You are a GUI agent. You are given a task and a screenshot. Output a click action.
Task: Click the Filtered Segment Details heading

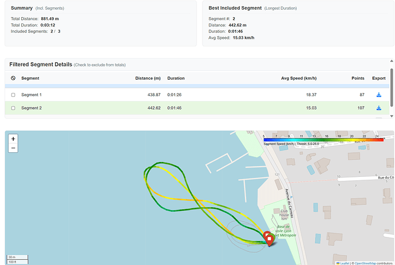click(41, 65)
